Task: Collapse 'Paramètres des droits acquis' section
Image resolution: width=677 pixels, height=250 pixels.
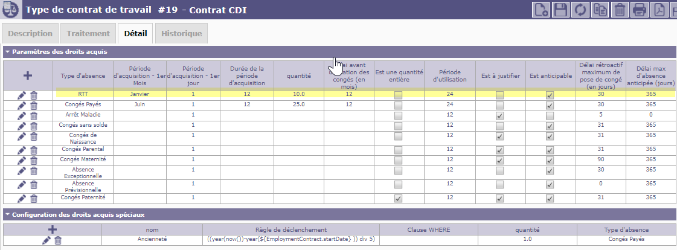Action: [x=7, y=52]
